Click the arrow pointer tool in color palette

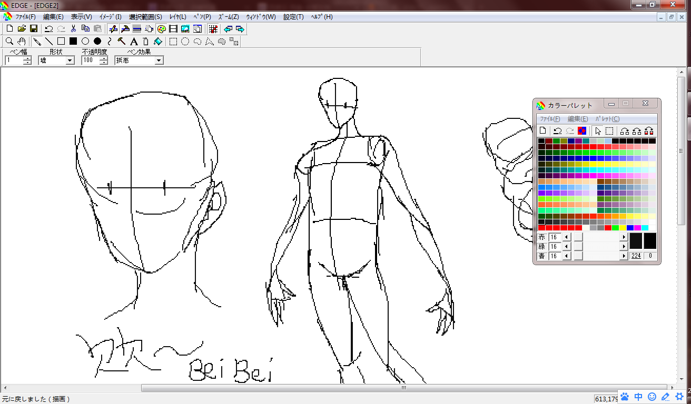click(x=597, y=130)
